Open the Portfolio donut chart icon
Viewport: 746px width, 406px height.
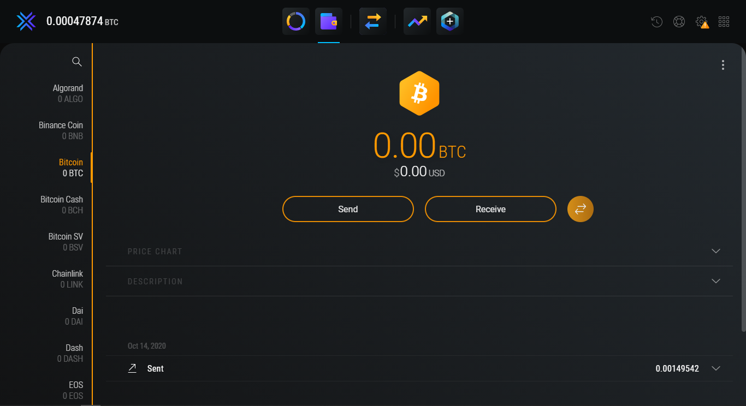296,21
